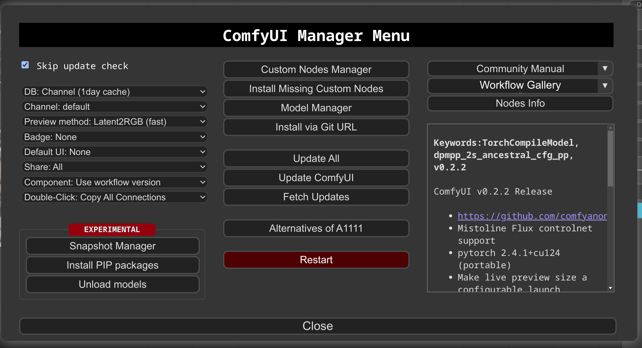Click Unload models

[x=113, y=284]
